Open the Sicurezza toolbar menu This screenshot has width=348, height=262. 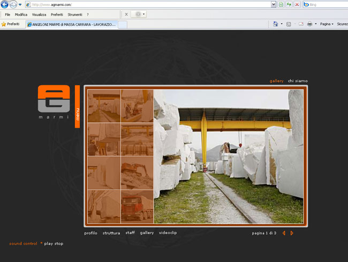point(342,24)
